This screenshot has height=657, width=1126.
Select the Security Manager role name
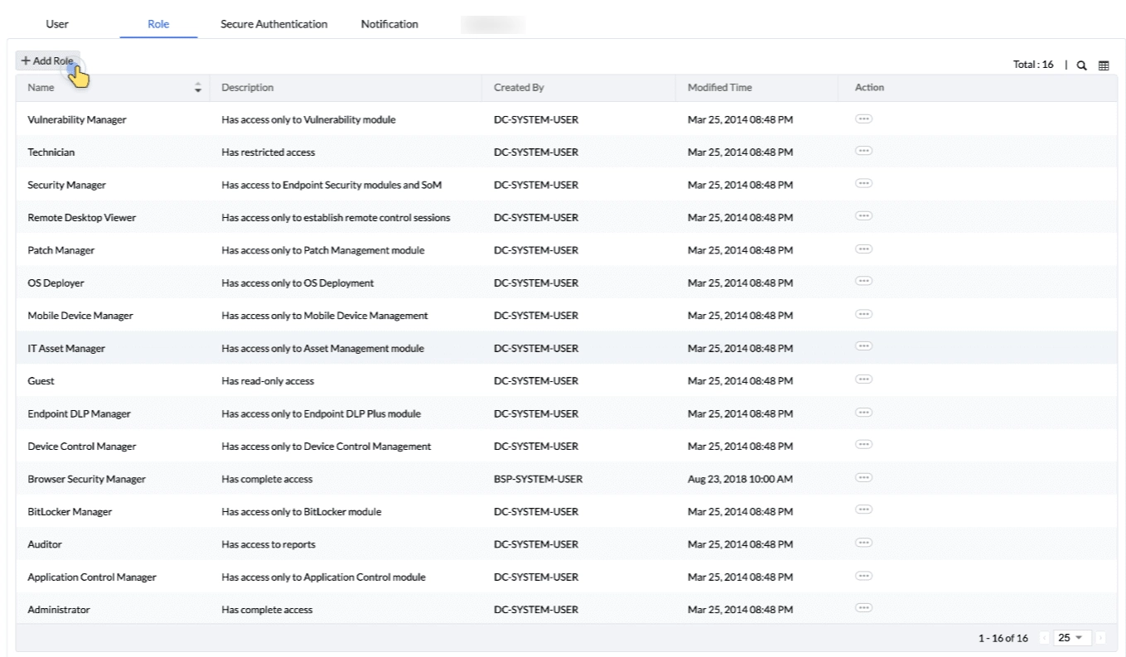(66, 185)
